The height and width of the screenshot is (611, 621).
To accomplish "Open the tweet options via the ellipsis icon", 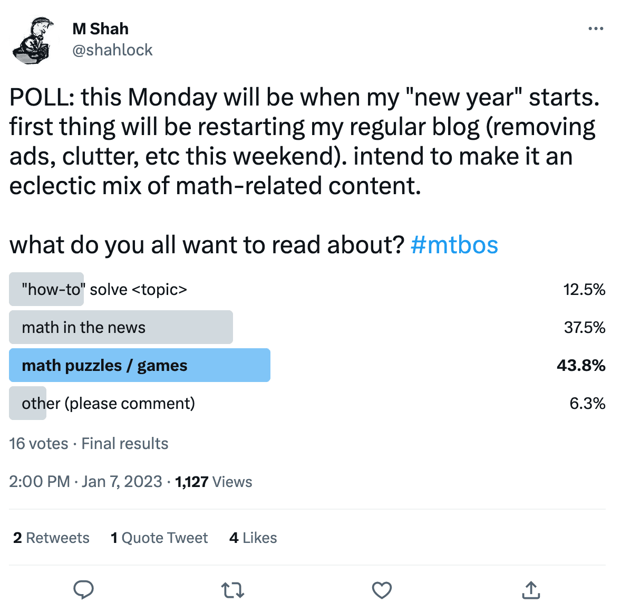I will 595,28.
